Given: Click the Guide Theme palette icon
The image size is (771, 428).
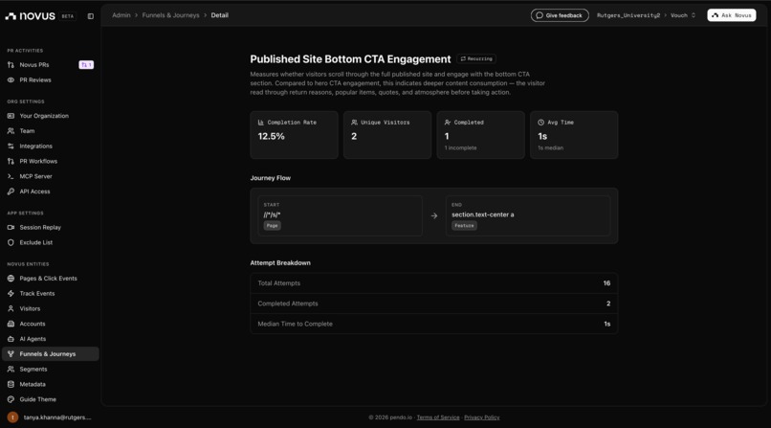Looking at the screenshot, I should tap(11, 399).
